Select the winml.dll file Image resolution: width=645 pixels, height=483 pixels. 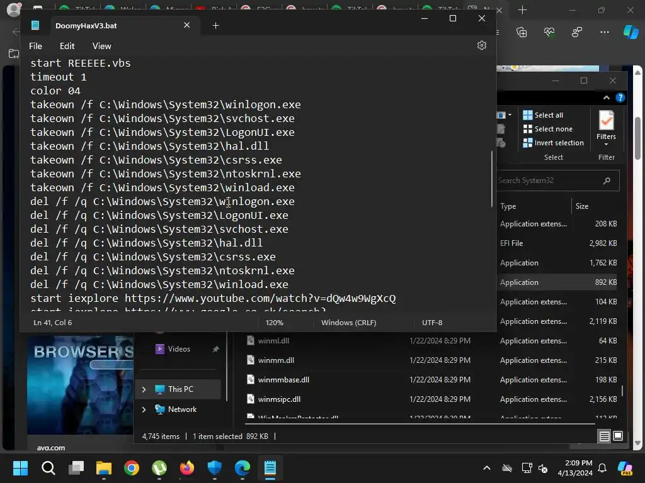[x=273, y=340]
